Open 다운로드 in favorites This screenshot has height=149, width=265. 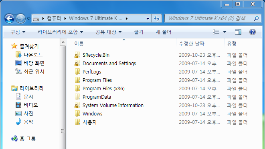click(x=33, y=55)
